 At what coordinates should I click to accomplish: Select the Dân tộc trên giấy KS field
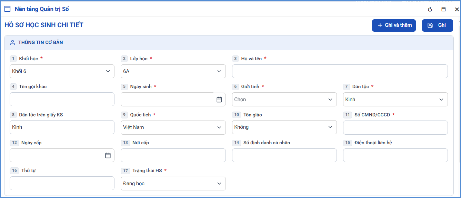point(62,127)
